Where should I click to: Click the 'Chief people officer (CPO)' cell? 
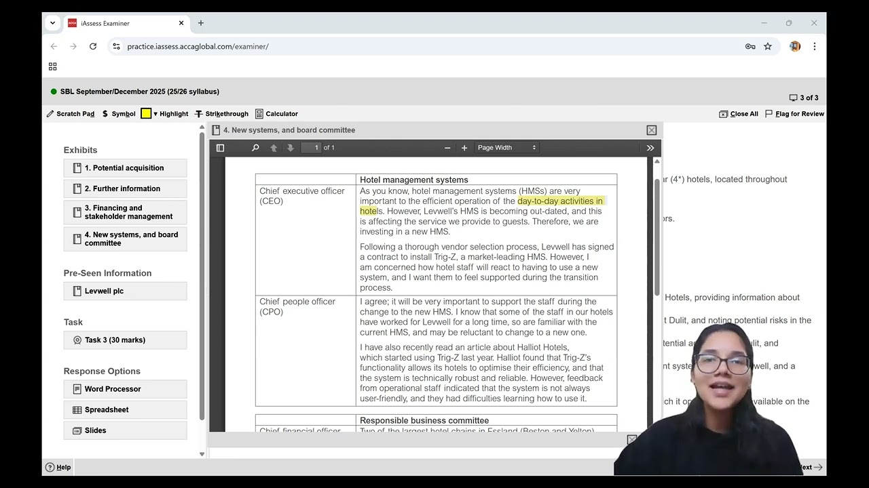pos(306,351)
